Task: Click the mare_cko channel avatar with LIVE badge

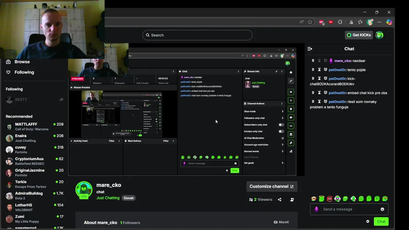Action: click(x=84, y=190)
